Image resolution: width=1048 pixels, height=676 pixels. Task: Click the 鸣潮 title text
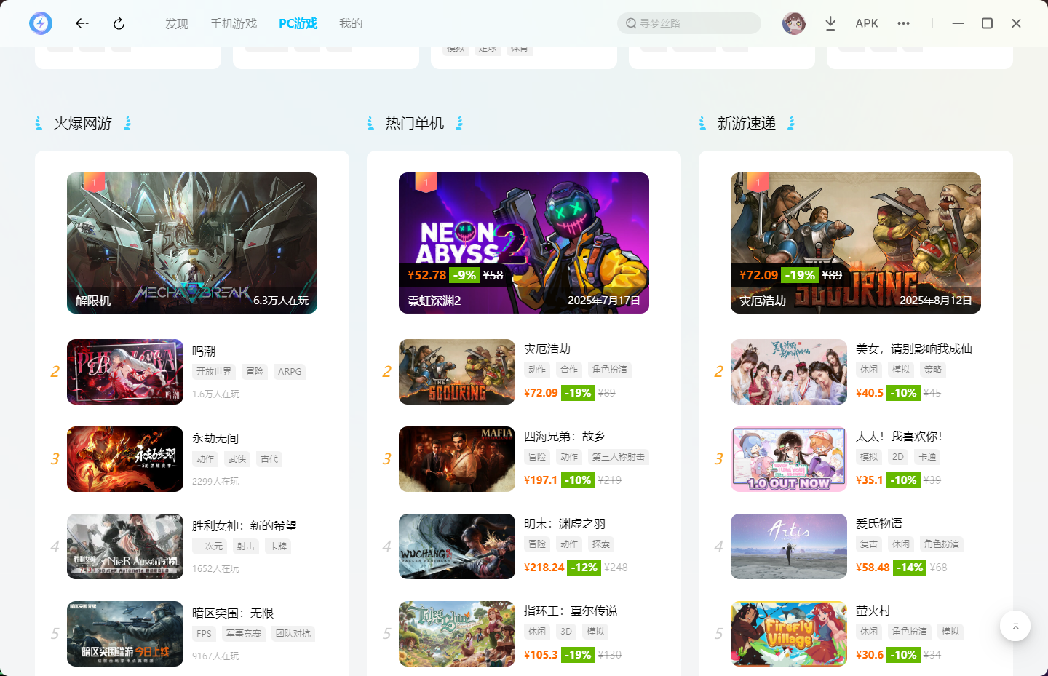pos(204,351)
